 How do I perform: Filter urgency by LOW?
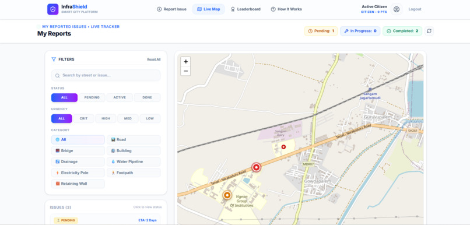point(150,119)
